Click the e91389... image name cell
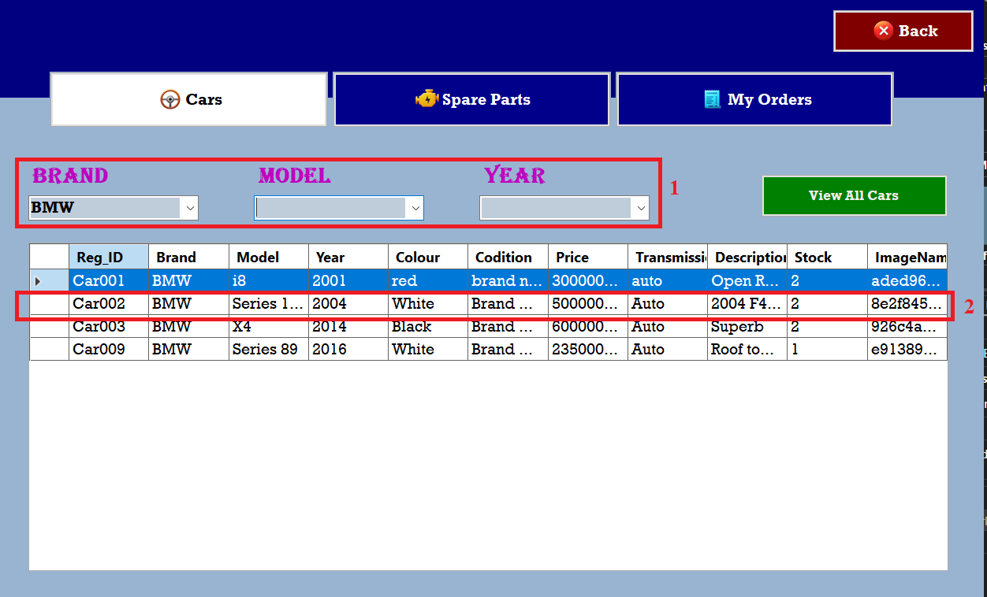Screen dimensions: 987x597 pyautogui.click(x=907, y=350)
